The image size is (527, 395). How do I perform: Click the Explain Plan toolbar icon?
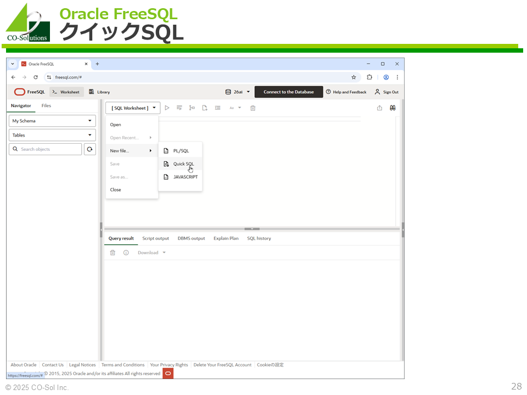(x=192, y=108)
